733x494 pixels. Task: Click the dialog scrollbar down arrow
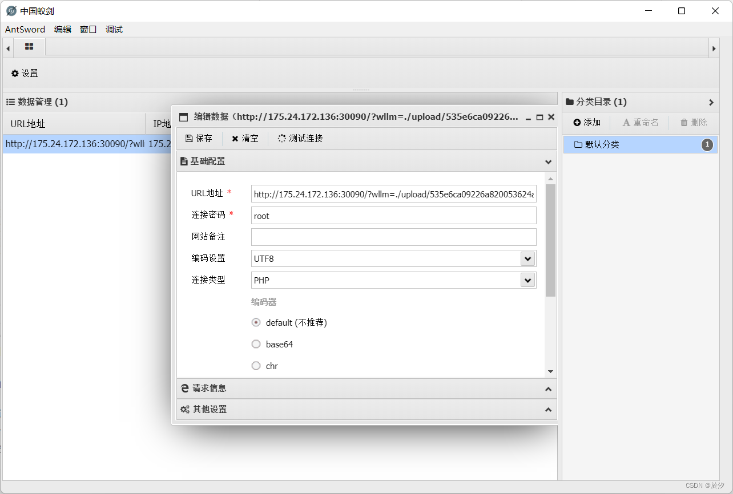pos(550,372)
